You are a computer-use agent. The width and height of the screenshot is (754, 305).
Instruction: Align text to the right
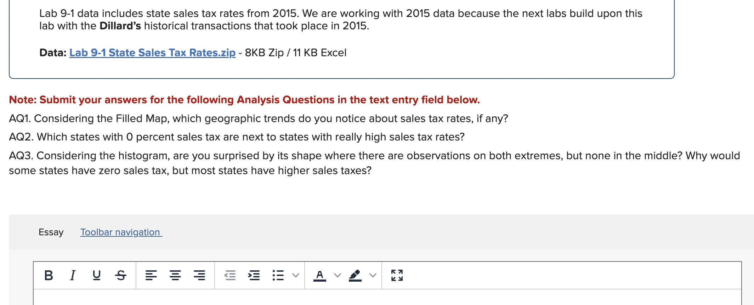(x=199, y=276)
